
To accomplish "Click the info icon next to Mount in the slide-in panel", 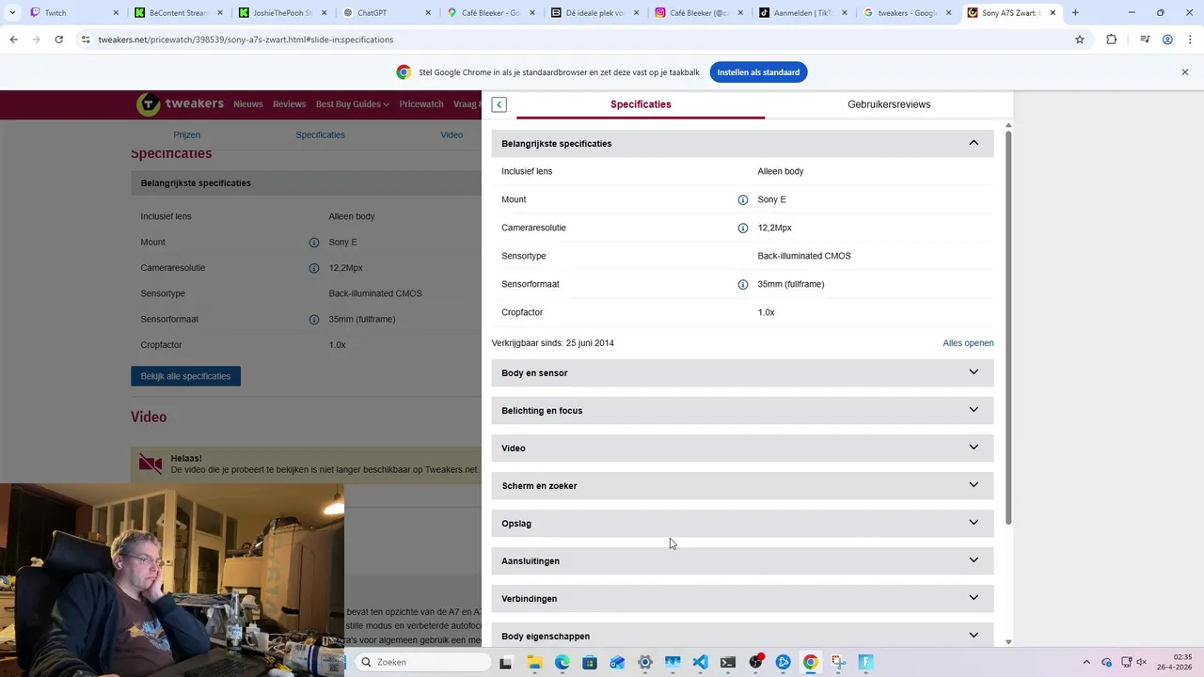I will pyautogui.click(x=743, y=199).
